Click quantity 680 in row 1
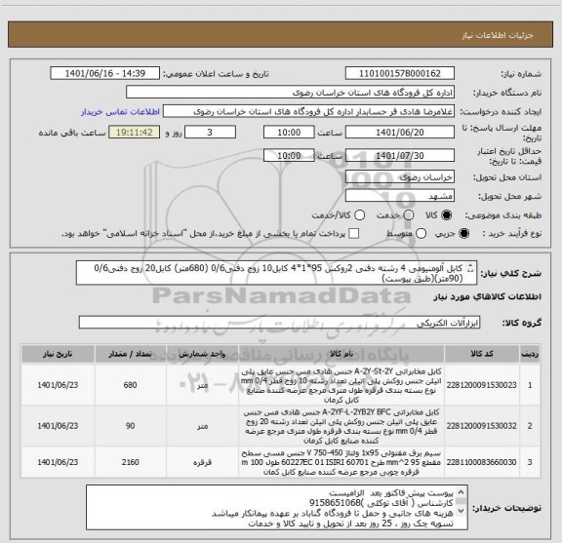Screen dimensions: 562x543 pyautogui.click(x=130, y=385)
